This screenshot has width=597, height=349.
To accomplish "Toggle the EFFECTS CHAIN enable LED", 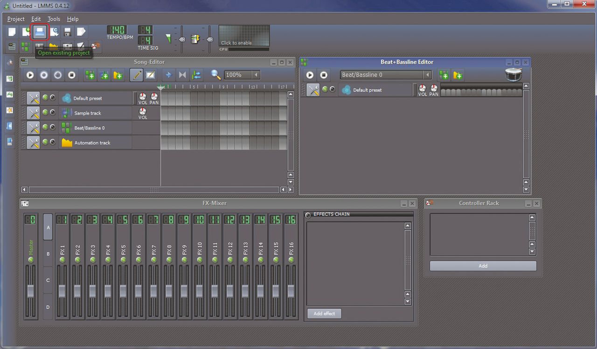I will pos(308,215).
